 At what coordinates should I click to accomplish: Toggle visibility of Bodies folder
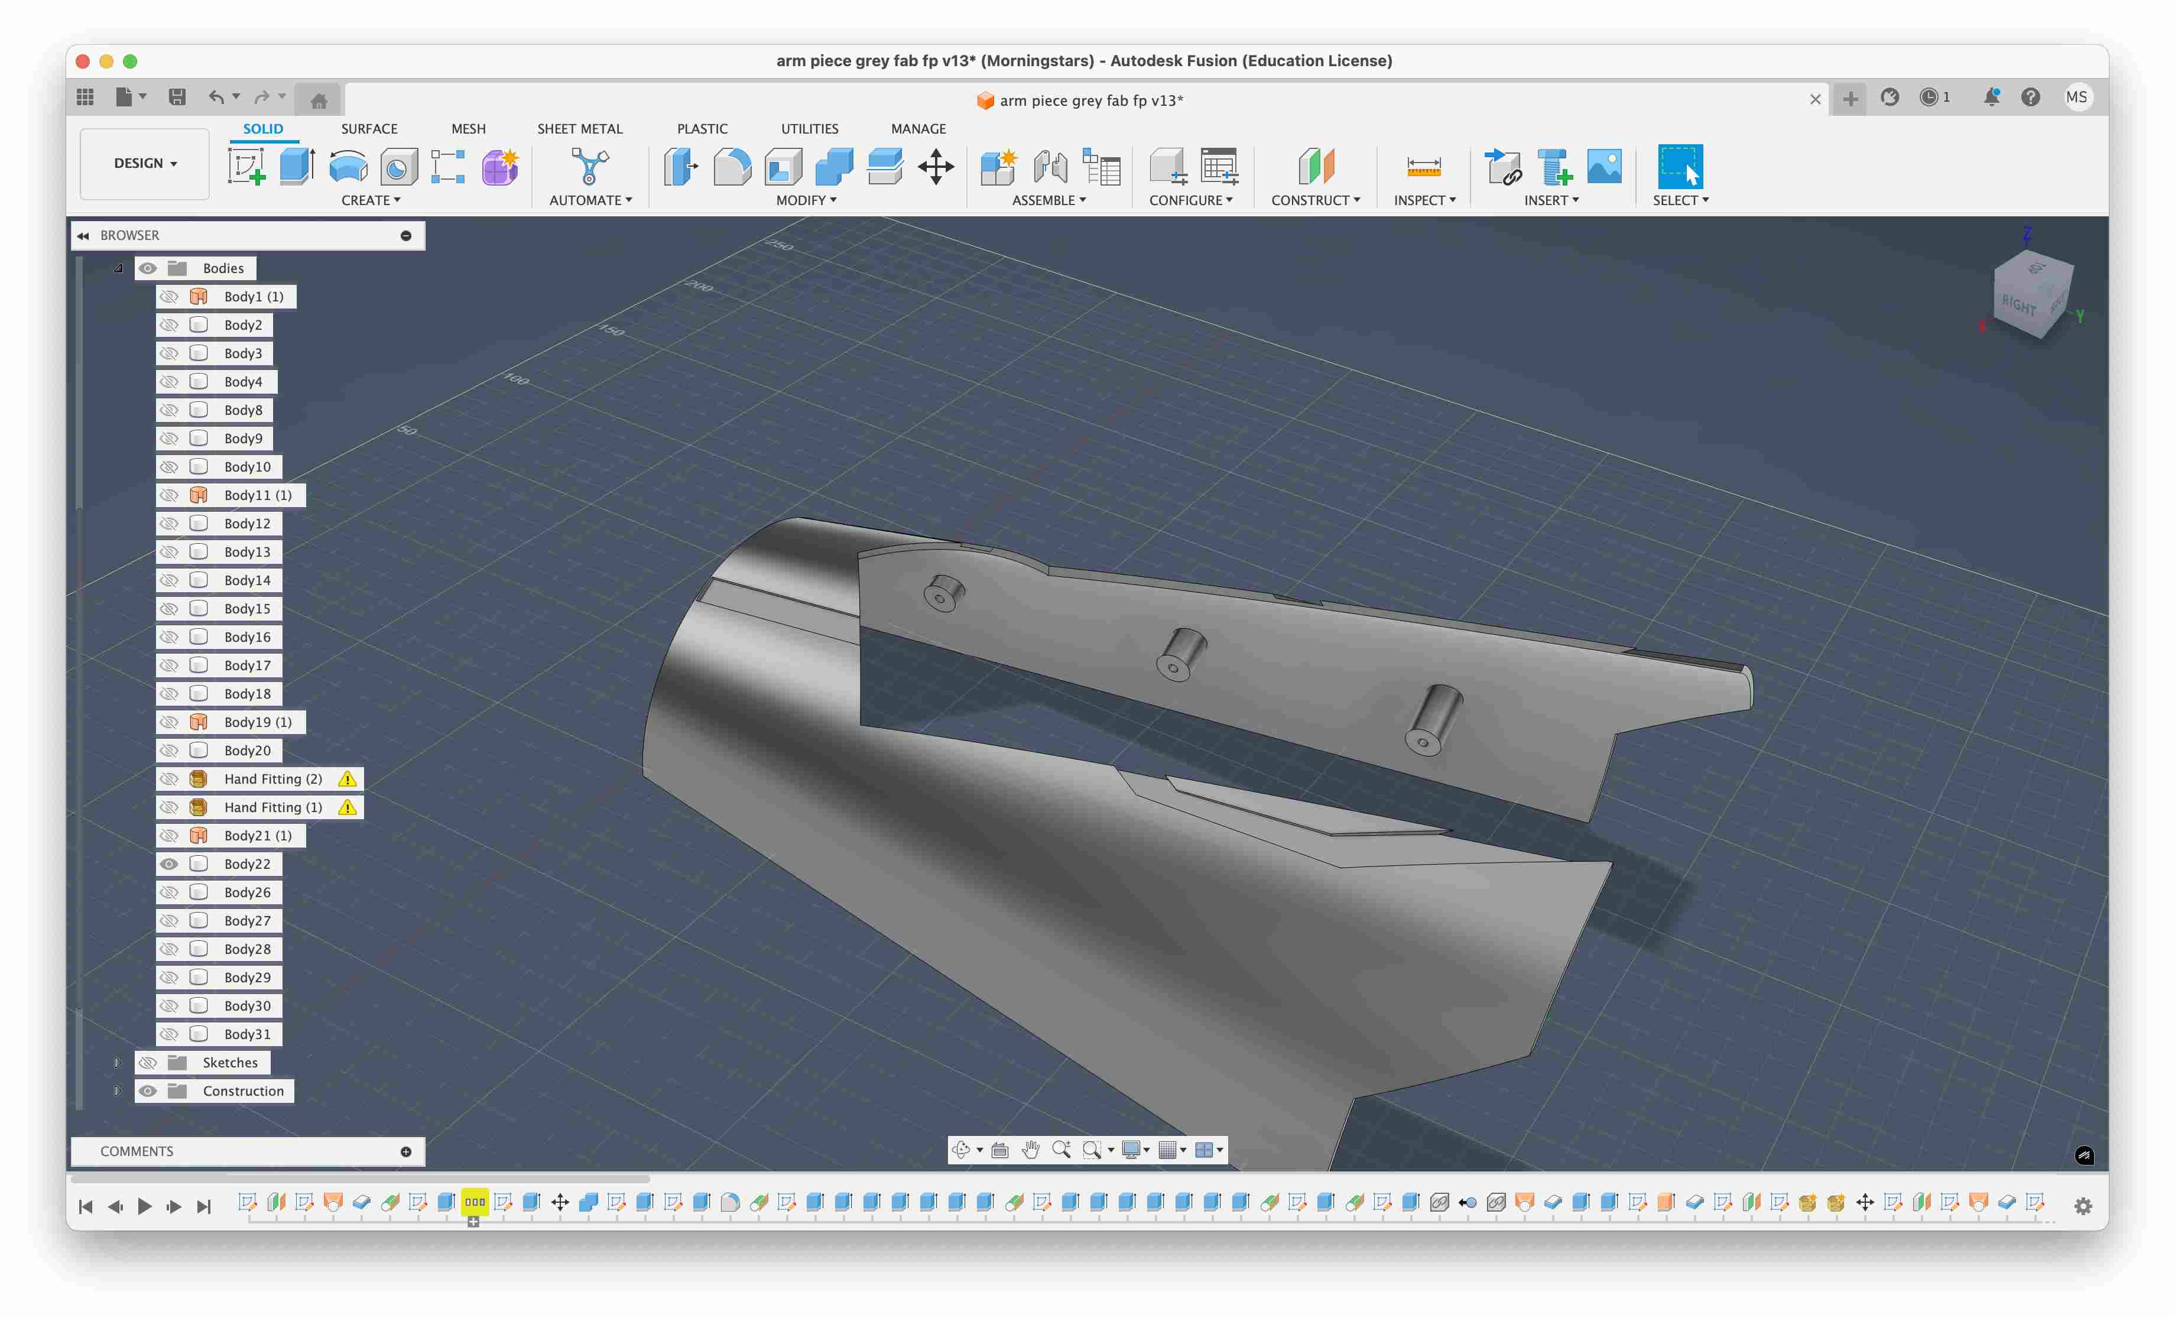pyautogui.click(x=147, y=268)
